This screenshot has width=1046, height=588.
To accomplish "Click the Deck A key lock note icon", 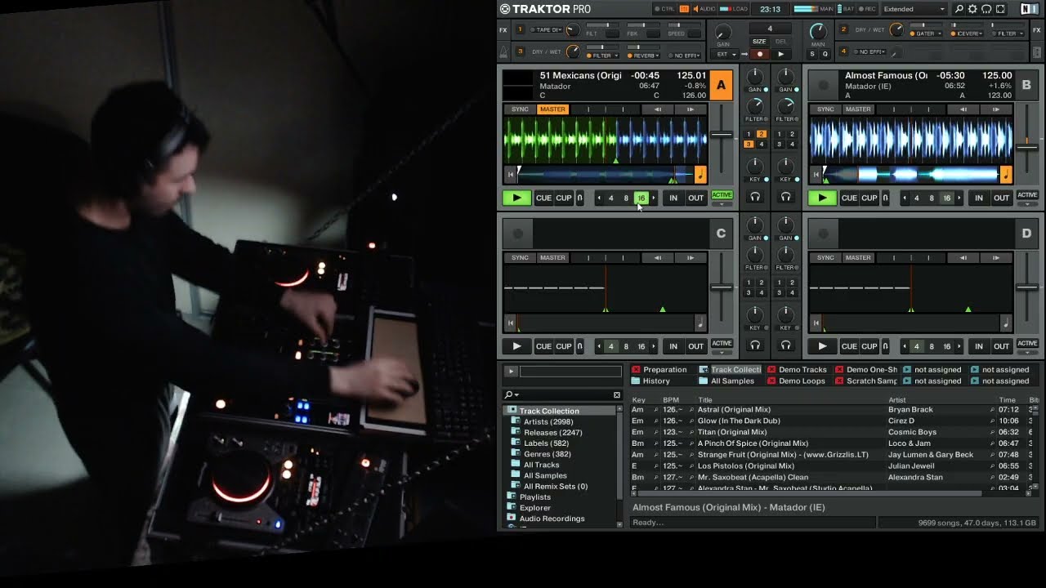I will [x=700, y=175].
